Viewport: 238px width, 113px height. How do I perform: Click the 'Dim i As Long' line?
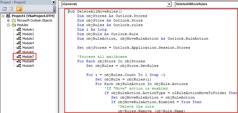click(x=92, y=29)
